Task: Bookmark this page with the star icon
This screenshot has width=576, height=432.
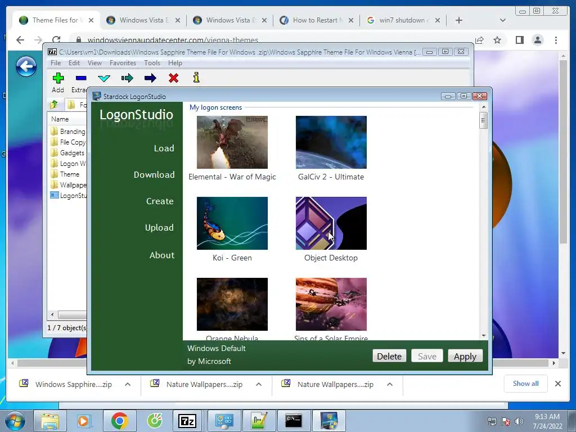Action: 497,40
